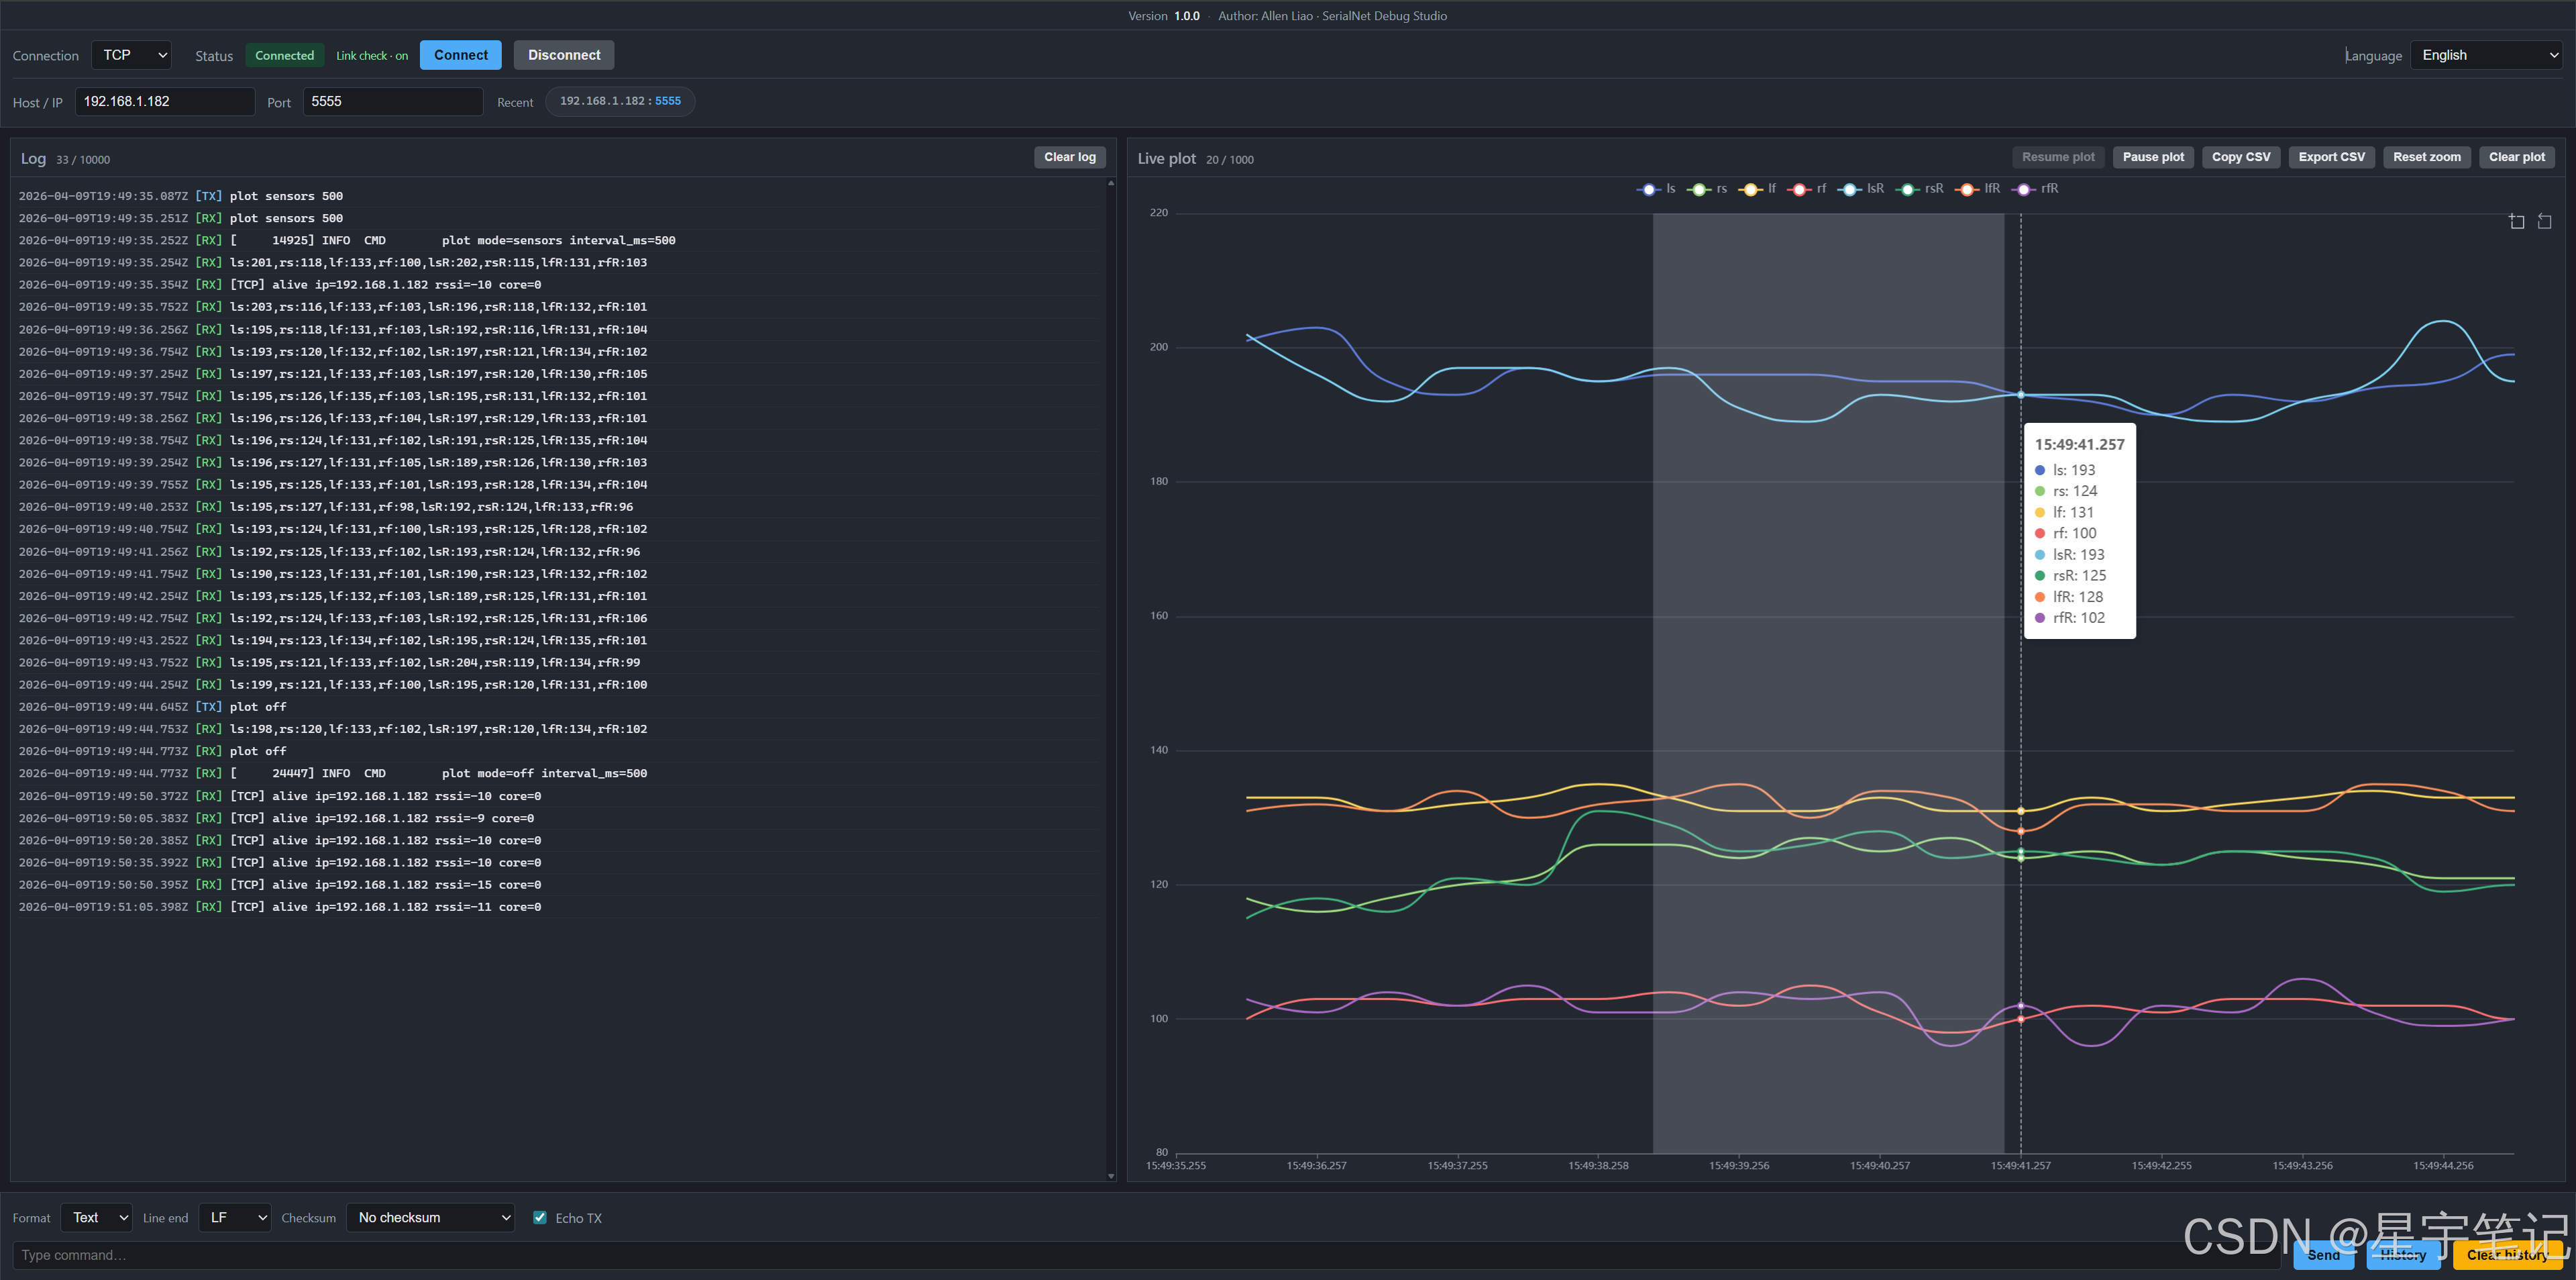The width and height of the screenshot is (2576, 1280).
Task: Toggle the lsR legend marker
Action: pos(1850,189)
